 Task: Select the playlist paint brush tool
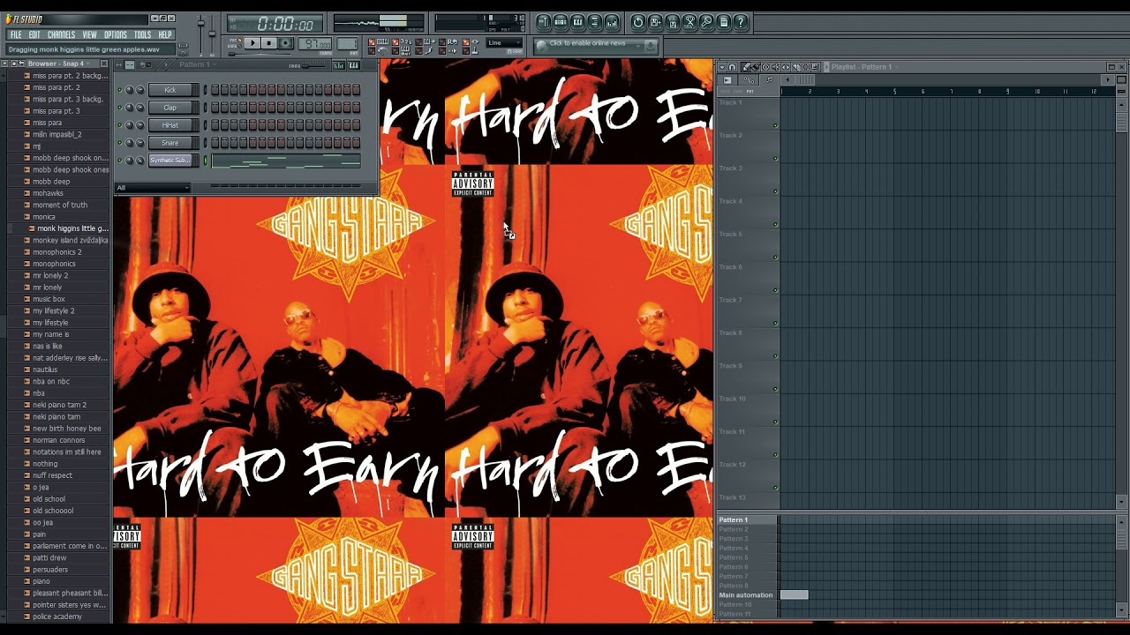tap(756, 67)
